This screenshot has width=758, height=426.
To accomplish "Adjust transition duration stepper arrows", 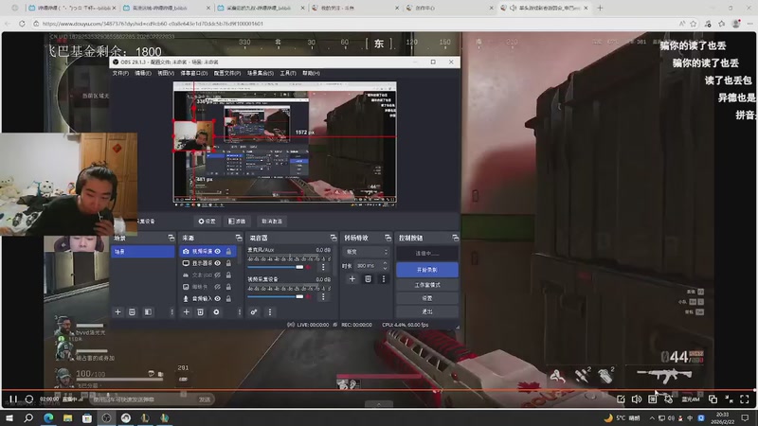I will click(x=385, y=266).
